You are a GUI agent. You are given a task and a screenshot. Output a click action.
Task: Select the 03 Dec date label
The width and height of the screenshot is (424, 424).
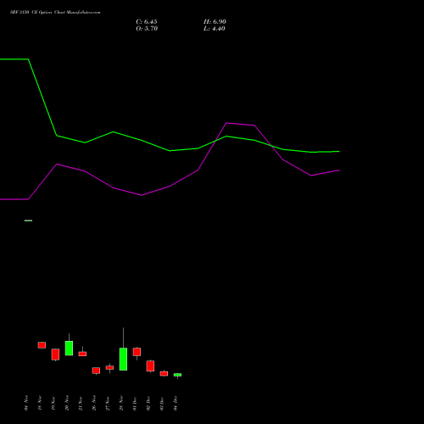[x=162, y=403]
